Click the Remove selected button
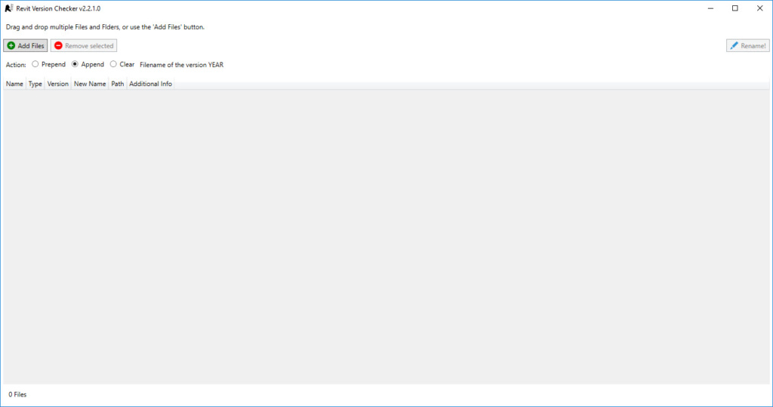Viewport: 773px width, 407px height. point(84,46)
